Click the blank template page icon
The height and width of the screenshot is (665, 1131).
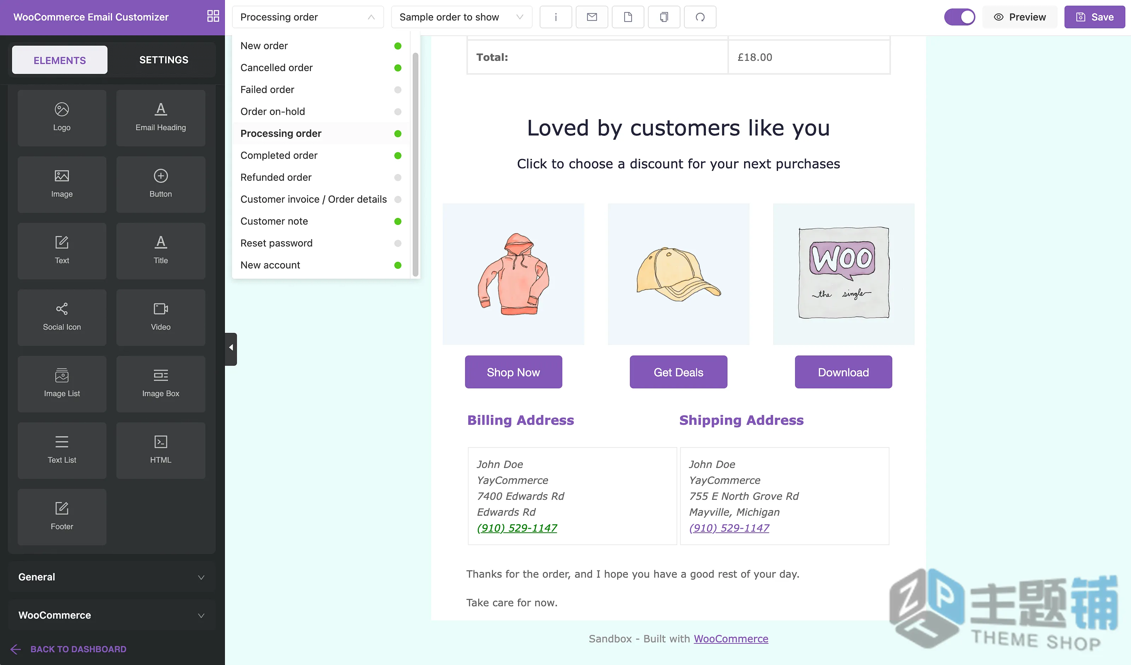628,17
